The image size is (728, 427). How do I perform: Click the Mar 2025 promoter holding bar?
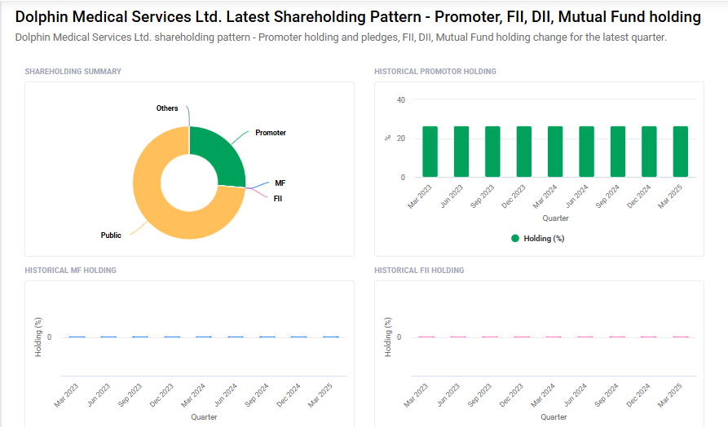[680, 152]
